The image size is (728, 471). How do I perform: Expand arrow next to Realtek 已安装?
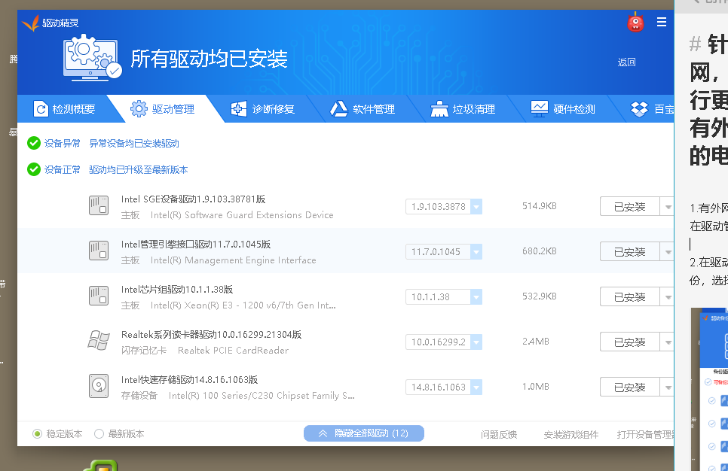tap(668, 342)
